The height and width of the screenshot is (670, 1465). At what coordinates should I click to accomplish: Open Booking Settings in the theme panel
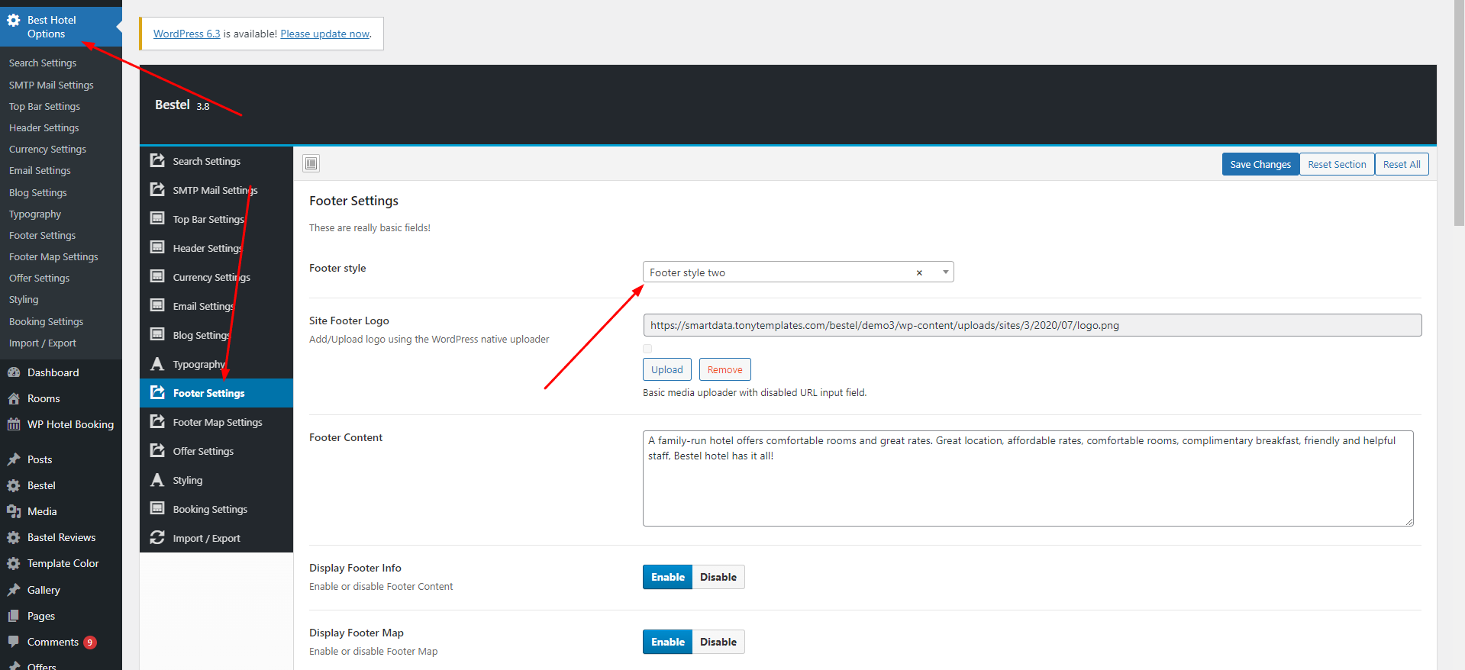[x=216, y=509]
